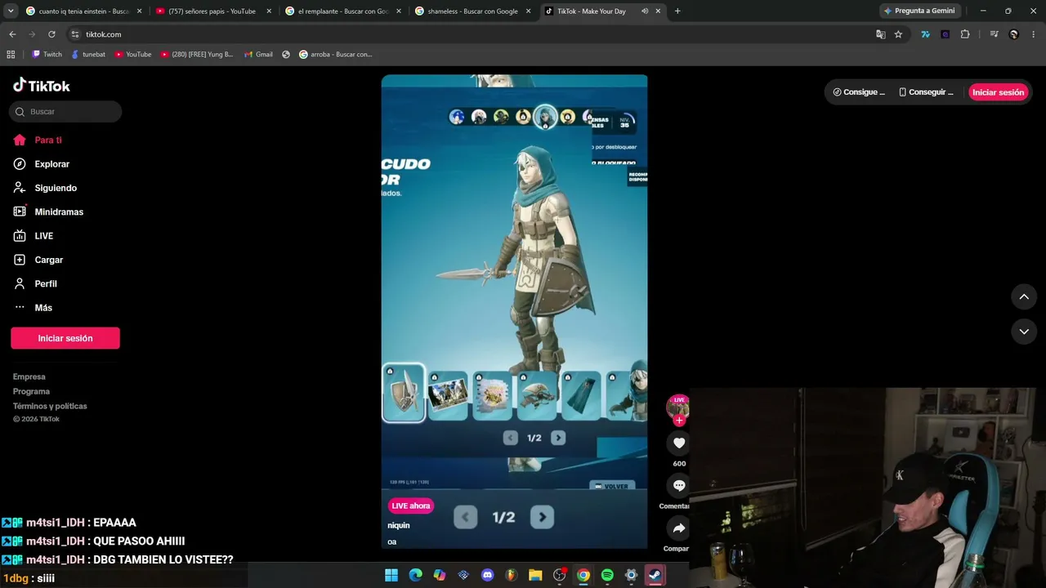Open the Chrome apps grid
The image size is (1046, 588).
point(11,55)
